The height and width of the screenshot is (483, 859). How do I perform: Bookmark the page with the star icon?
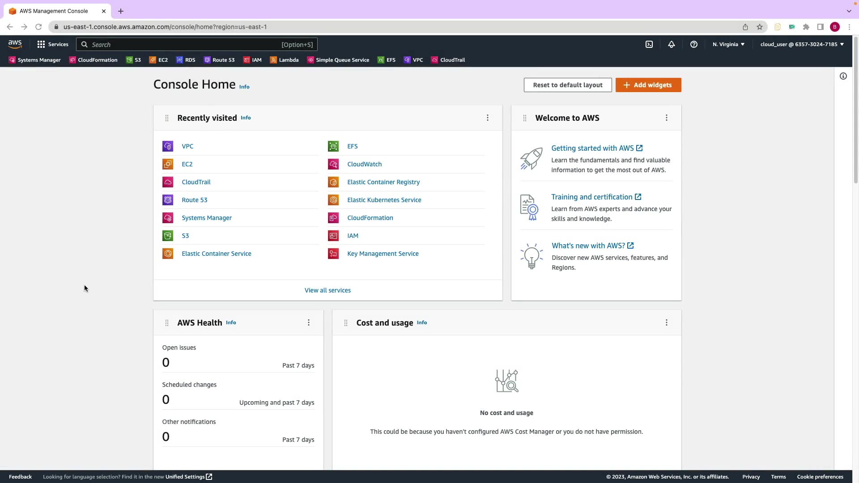[760, 27]
